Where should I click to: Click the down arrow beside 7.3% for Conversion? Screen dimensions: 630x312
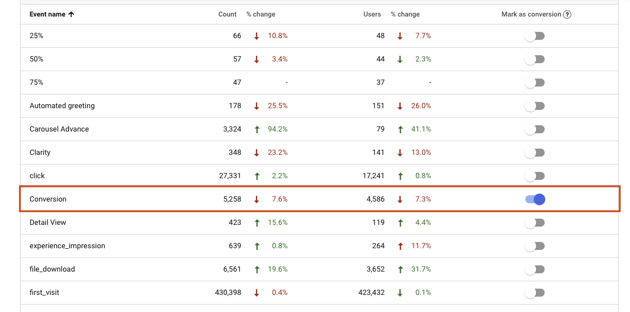point(400,199)
